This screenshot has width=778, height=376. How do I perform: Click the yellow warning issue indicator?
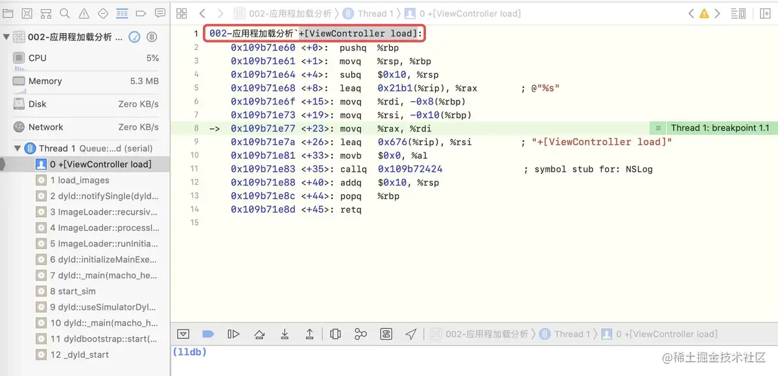coord(703,13)
